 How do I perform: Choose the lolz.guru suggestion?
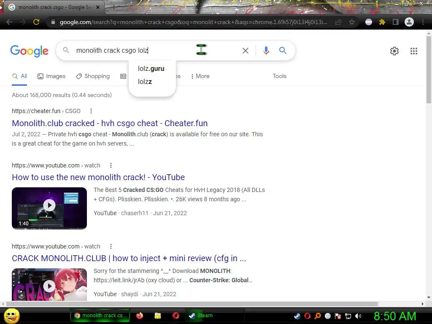click(151, 69)
